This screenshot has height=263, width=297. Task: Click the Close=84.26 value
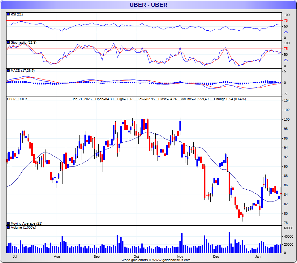pos(168,99)
